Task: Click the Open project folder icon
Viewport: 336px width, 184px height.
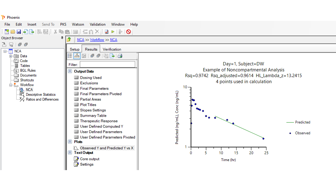Action: pyautogui.click(x=13, y=32)
